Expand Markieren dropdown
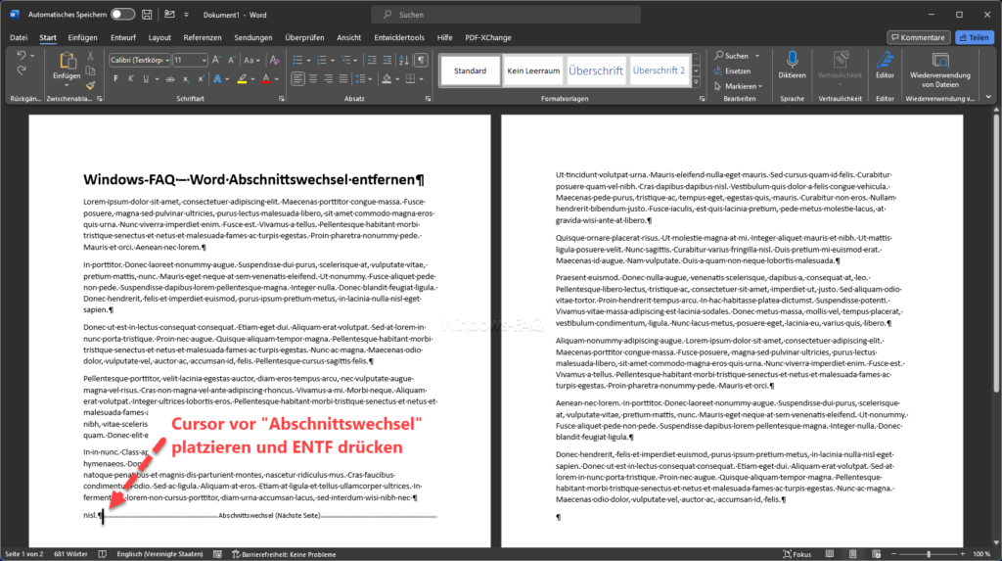 point(760,86)
